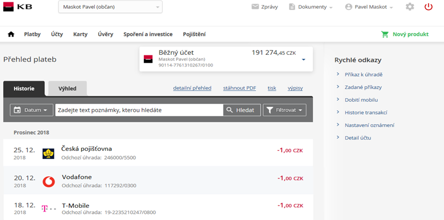Expand the Běžný účet account dropdown arrow
444x220 pixels.
304,60
